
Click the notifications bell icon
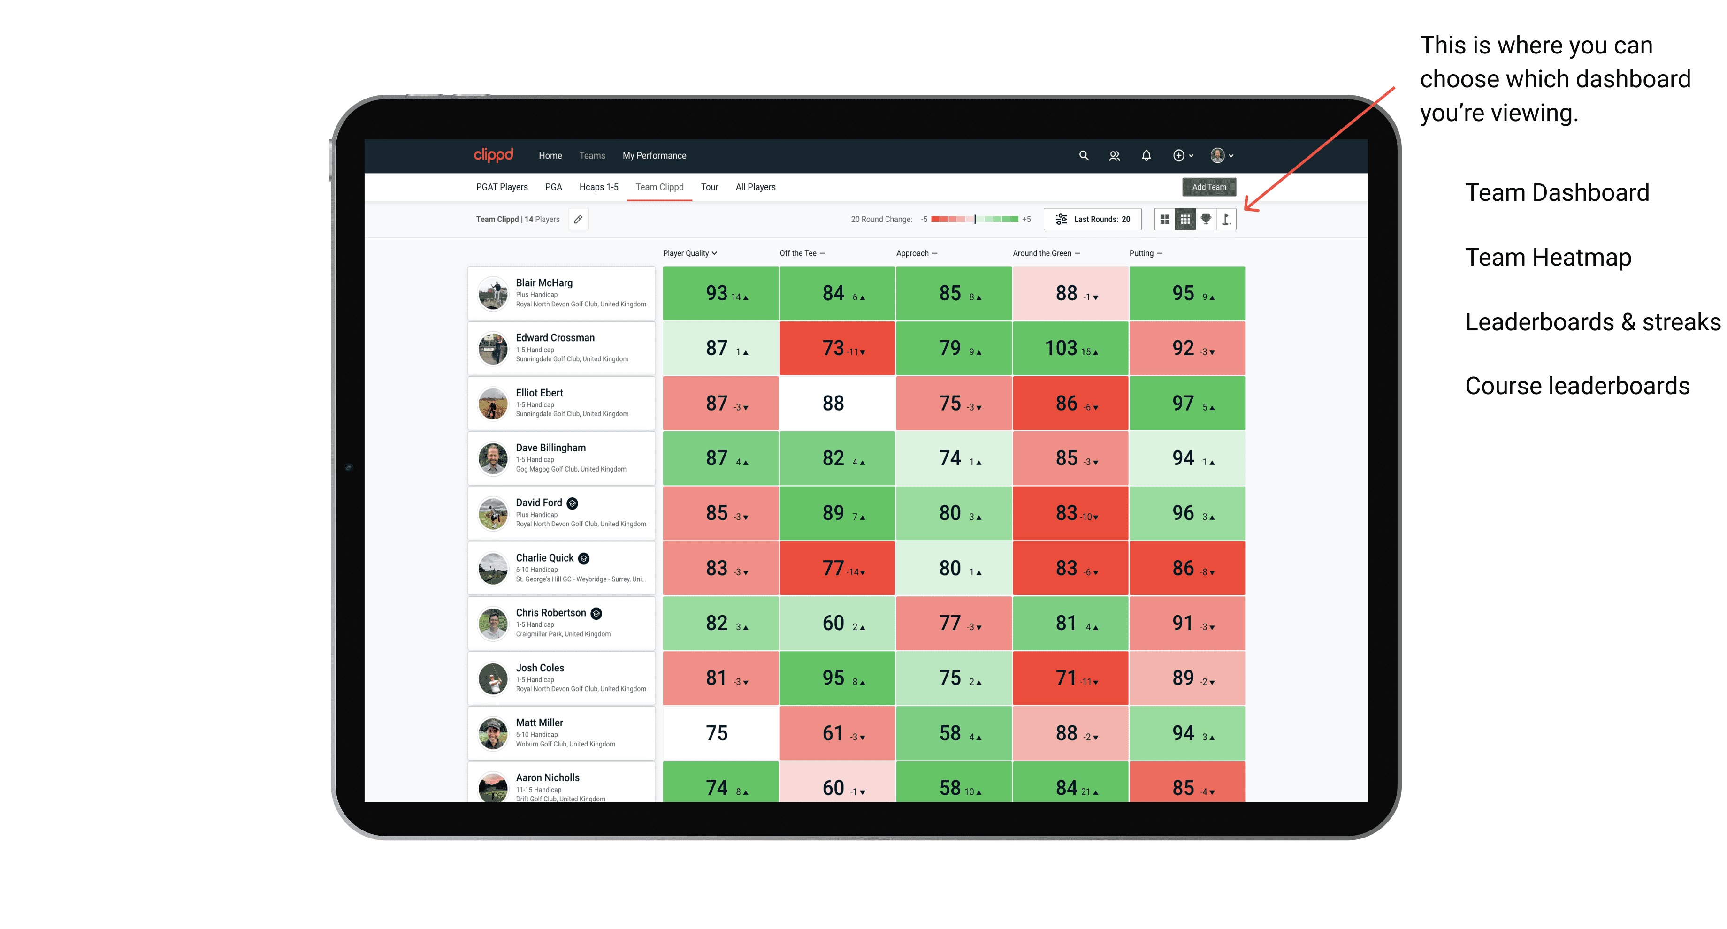(1145, 156)
